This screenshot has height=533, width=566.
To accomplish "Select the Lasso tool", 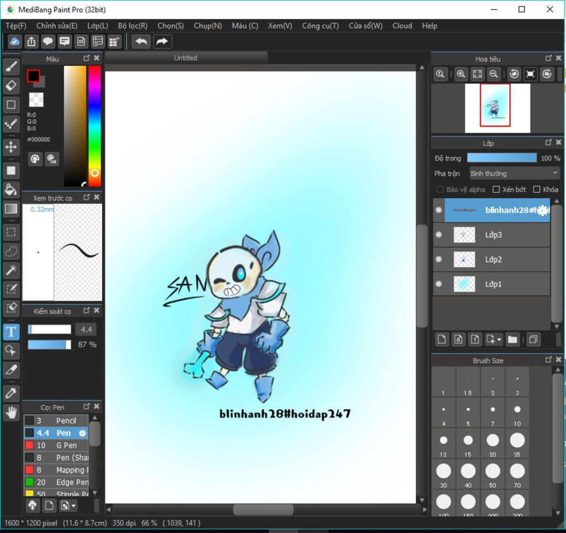I will [11, 251].
